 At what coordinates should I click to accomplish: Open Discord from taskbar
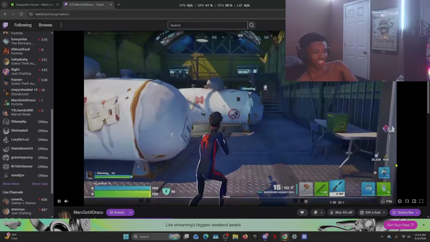click(265, 237)
